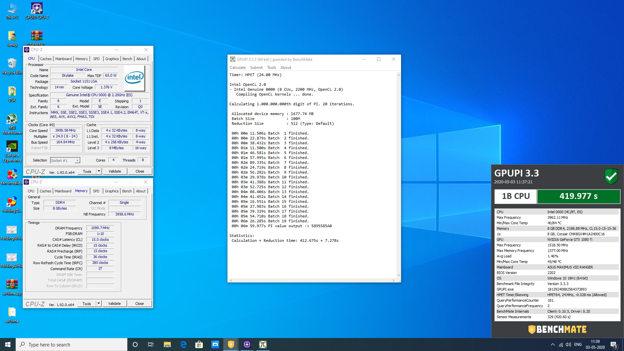This screenshot has width=624, height=351.
Task: Click taskbar clock showing 11:39
Action: pyautogui.click(x=595, y=344)
